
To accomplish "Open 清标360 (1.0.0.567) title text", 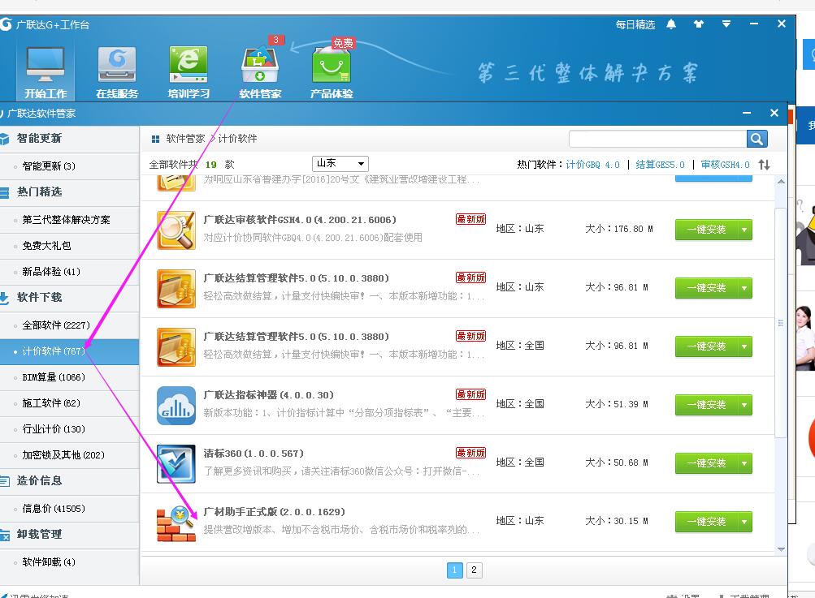I will 254,454.
